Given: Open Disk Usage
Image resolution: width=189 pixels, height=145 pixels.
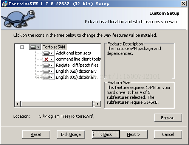Looking at the screenshot, I should 71,134.
